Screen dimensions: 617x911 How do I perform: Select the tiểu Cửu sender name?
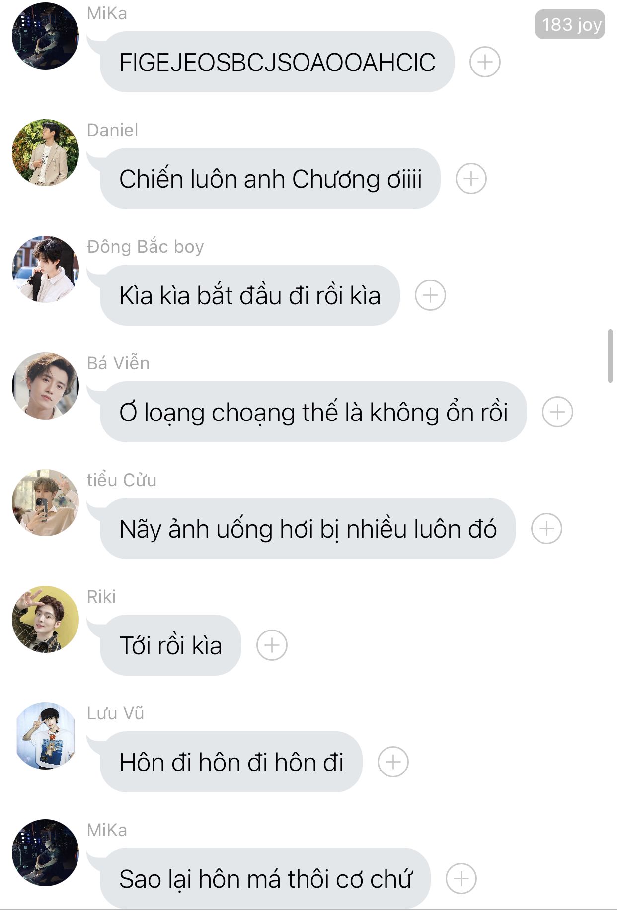(122, 480)
